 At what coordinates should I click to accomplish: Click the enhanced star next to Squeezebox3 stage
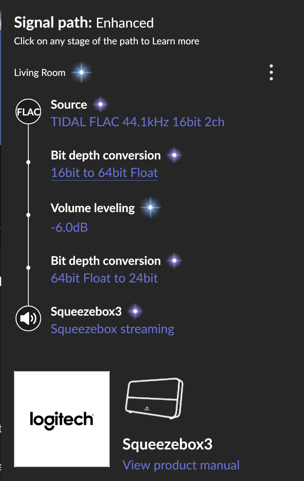134,311
